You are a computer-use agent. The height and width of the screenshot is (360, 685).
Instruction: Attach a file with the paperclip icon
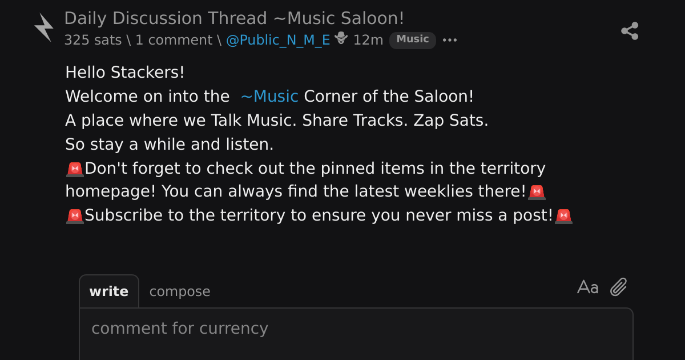click(x=619, y=287)
